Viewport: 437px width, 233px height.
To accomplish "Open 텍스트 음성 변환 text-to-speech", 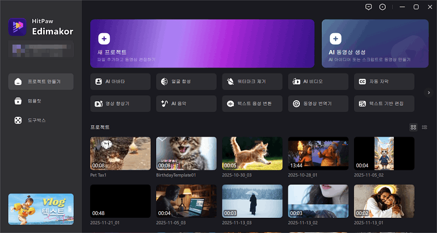I will point(252,103).
